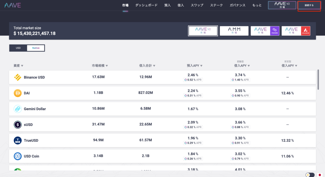Click the asset list vertical scrollbar
Screen dimensions: 325x177
[318, 80]
